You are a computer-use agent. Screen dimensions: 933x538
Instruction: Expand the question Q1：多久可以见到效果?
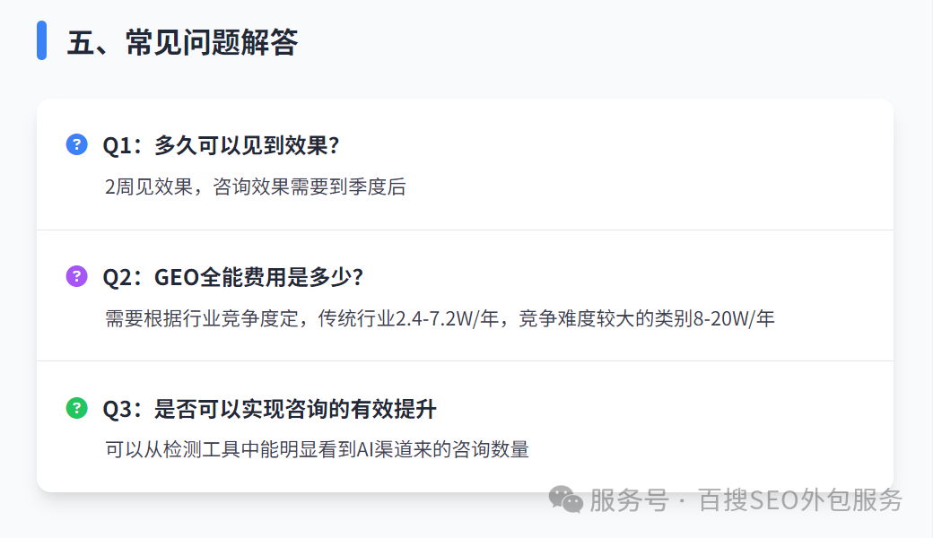pos(221,145)
